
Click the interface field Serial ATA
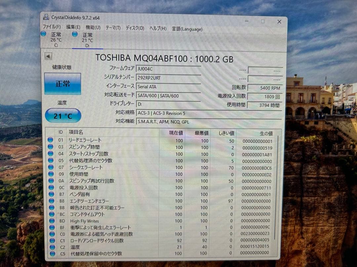pyautogui.click(x=168, y=87)
